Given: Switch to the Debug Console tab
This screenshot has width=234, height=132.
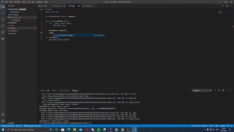Looking at the screenshot, I should (64, 91).
